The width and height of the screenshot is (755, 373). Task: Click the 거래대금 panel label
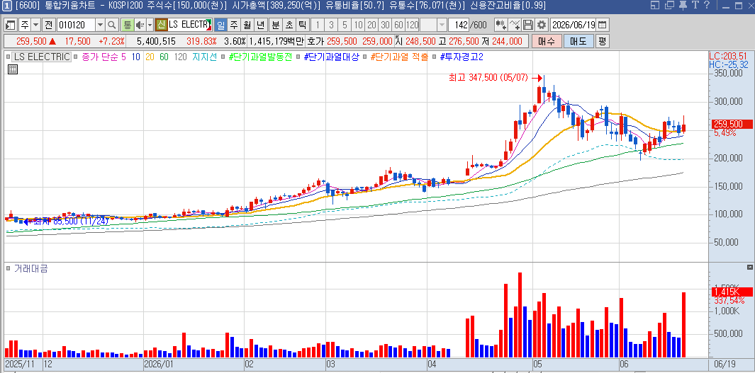coord(30,269)
